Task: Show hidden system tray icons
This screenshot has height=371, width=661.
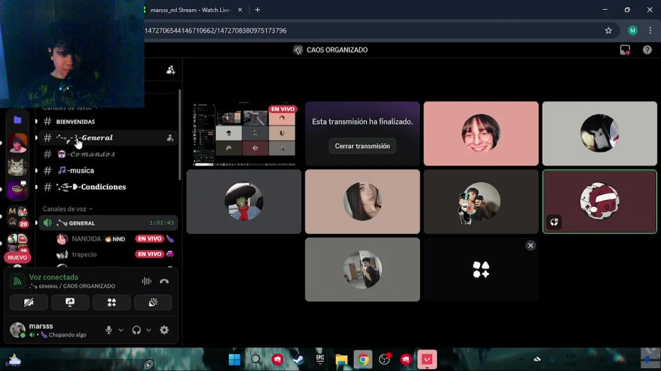Action: [x=521, y=360]
